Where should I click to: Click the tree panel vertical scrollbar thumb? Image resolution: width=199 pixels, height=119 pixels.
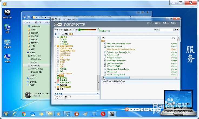[98, 82]
